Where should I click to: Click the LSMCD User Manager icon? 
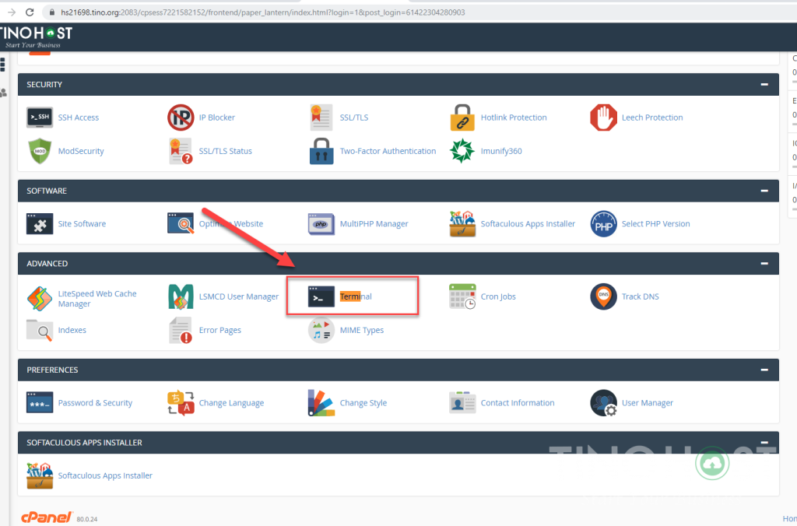pos(181,296)
